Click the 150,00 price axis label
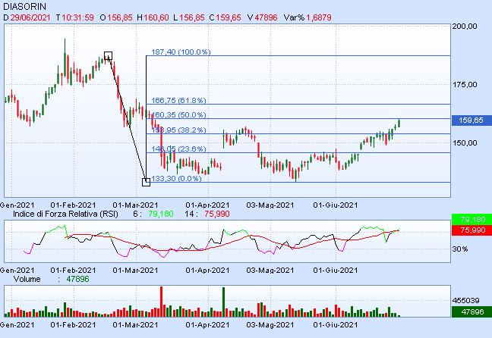Screen dimensions: 492x338 [465, 142]
